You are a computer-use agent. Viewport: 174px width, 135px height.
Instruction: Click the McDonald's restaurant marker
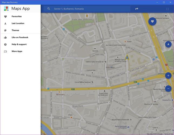[x=59, y=92]
